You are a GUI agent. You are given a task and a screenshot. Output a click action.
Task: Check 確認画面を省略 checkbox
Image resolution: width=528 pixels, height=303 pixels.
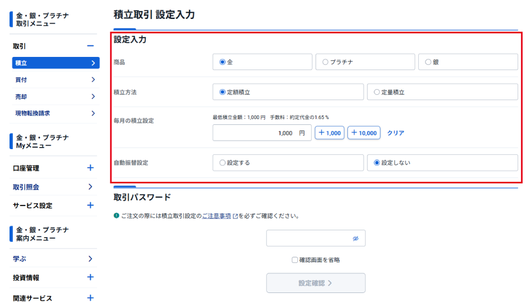[295, 260]
